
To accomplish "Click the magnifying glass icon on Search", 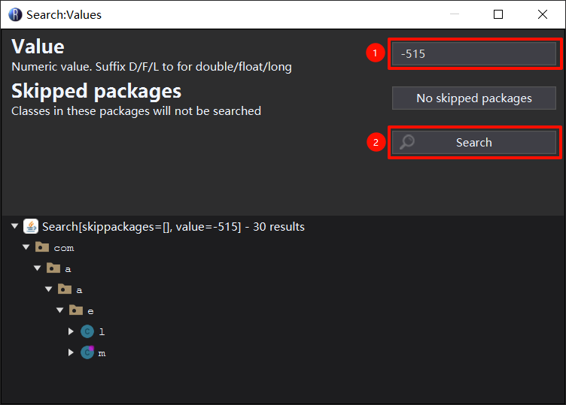I will [x=407, y=142].
